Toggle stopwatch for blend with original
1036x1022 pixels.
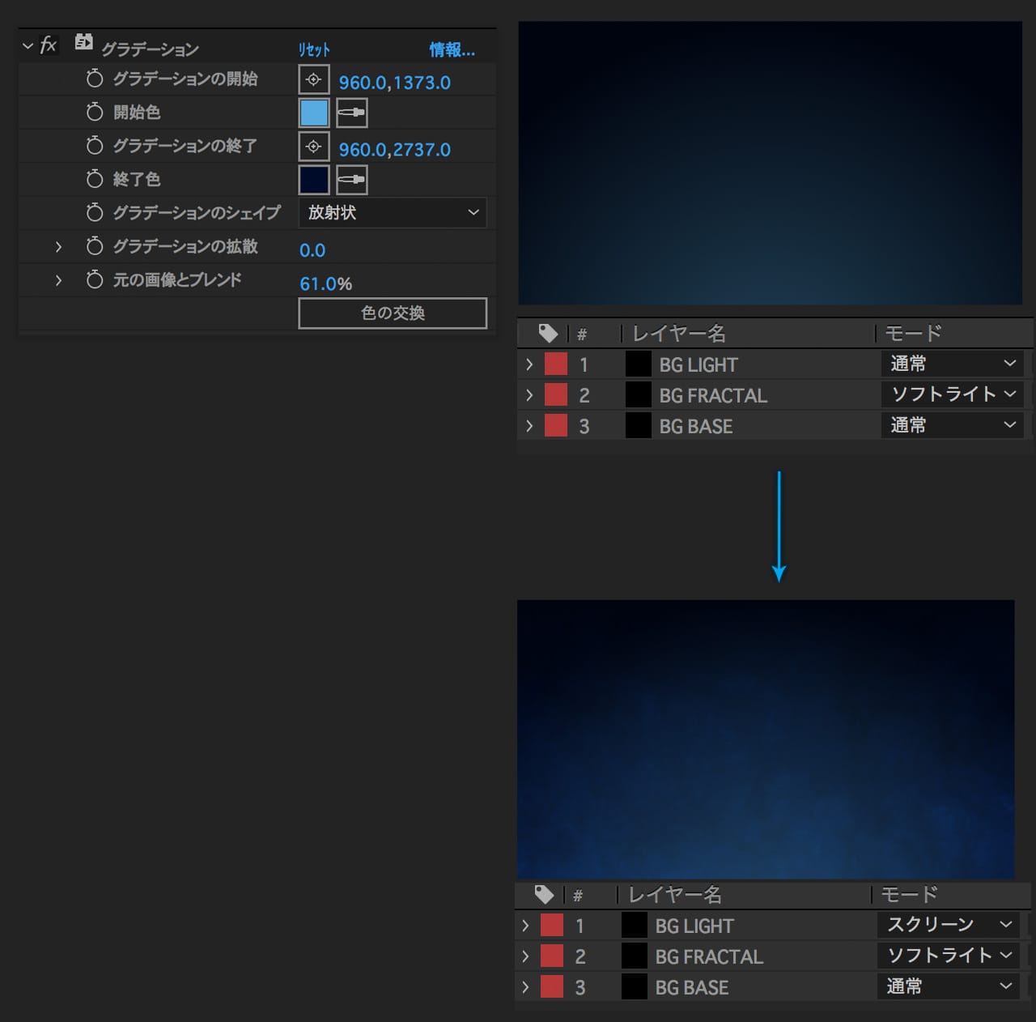pyautogui.click(x=95, y=279)
